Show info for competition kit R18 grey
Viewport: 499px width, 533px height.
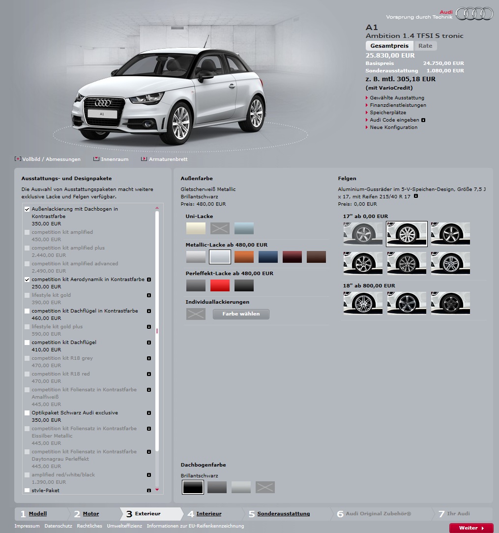tap(148, 358)
